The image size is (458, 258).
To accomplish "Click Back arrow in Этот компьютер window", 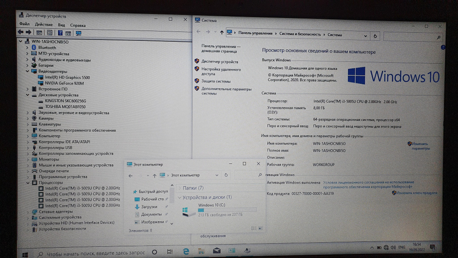I will click(131, 176).
